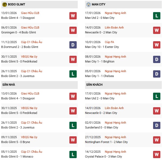This screenshot has width=162, height=160.
Task: Click W badge for Crystal Palace match
Action: tap(157, 154)
